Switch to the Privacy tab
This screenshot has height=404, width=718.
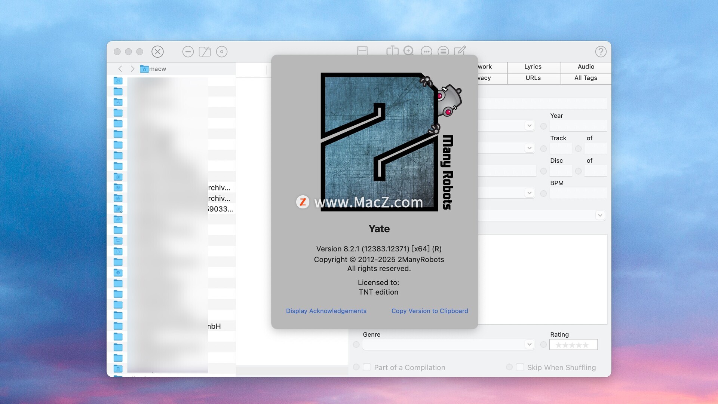[492, 78]
